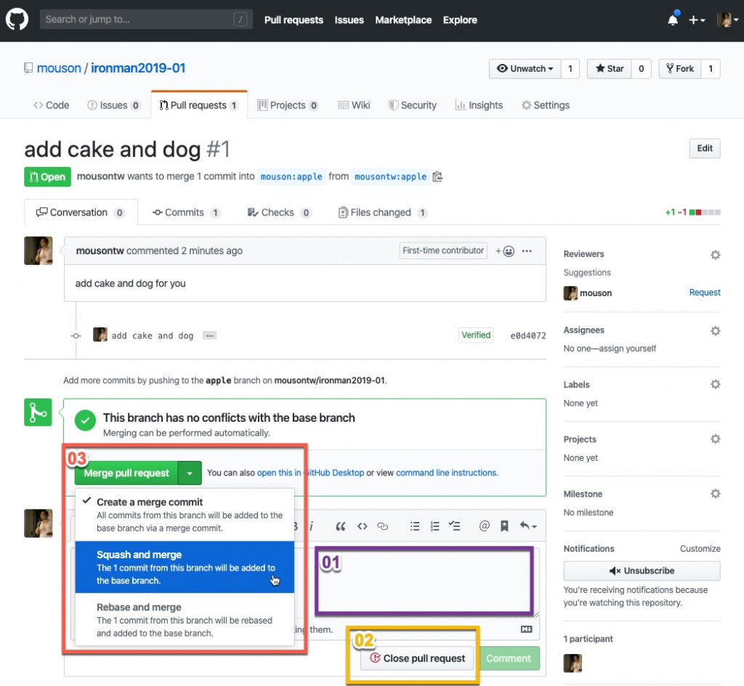Viewport: 744px width, 686px height.
Task: Copy the head branch name icon
Action: pyautogui.click(x=437, y=177)
